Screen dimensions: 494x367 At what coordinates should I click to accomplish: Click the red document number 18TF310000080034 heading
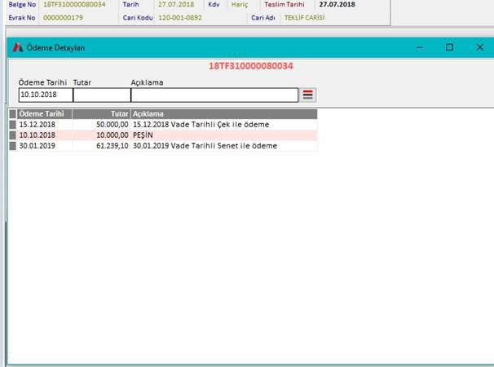(251, 66)
